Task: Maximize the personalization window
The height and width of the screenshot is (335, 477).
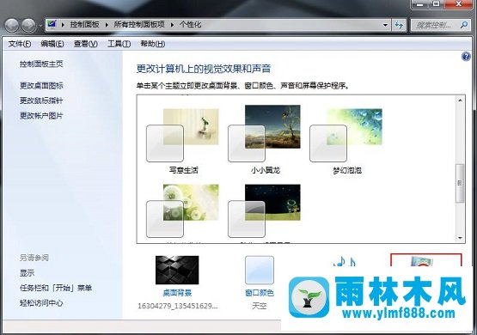Action: (437, 4)
